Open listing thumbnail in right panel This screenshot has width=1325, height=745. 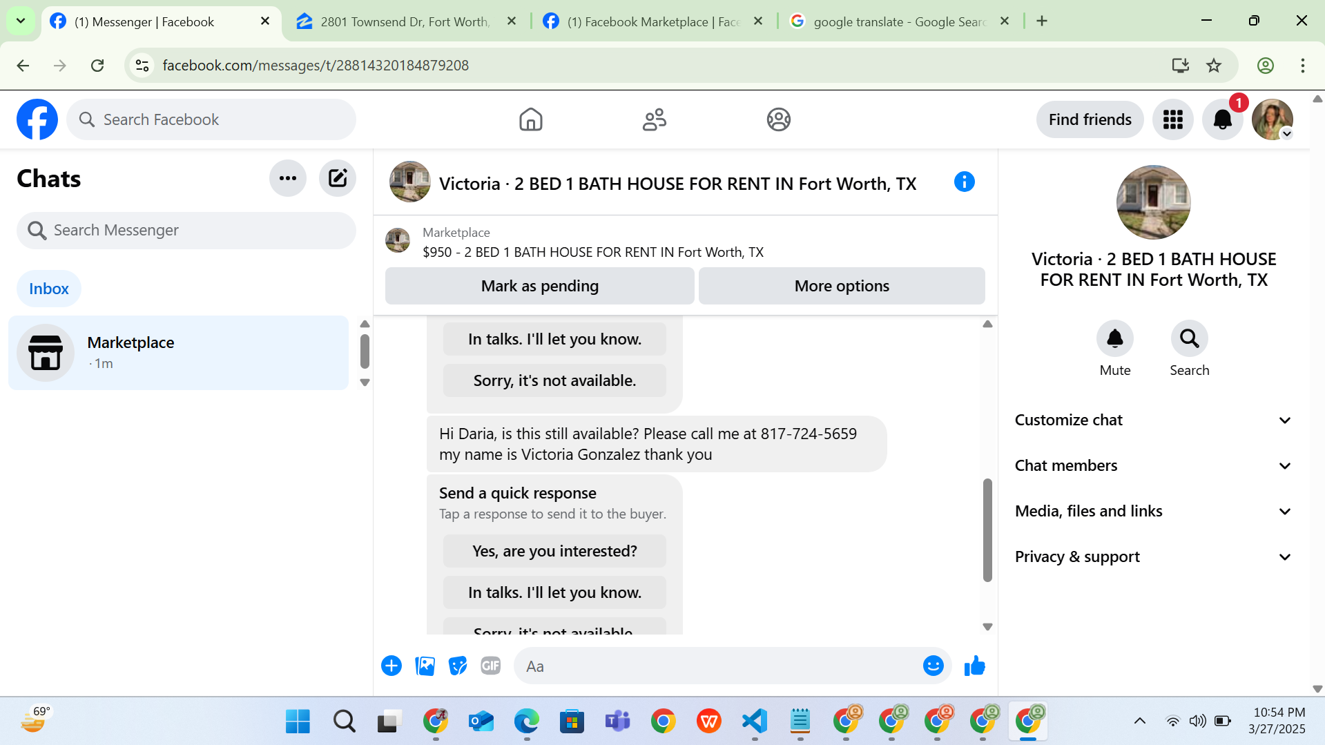click(1154, 202)
